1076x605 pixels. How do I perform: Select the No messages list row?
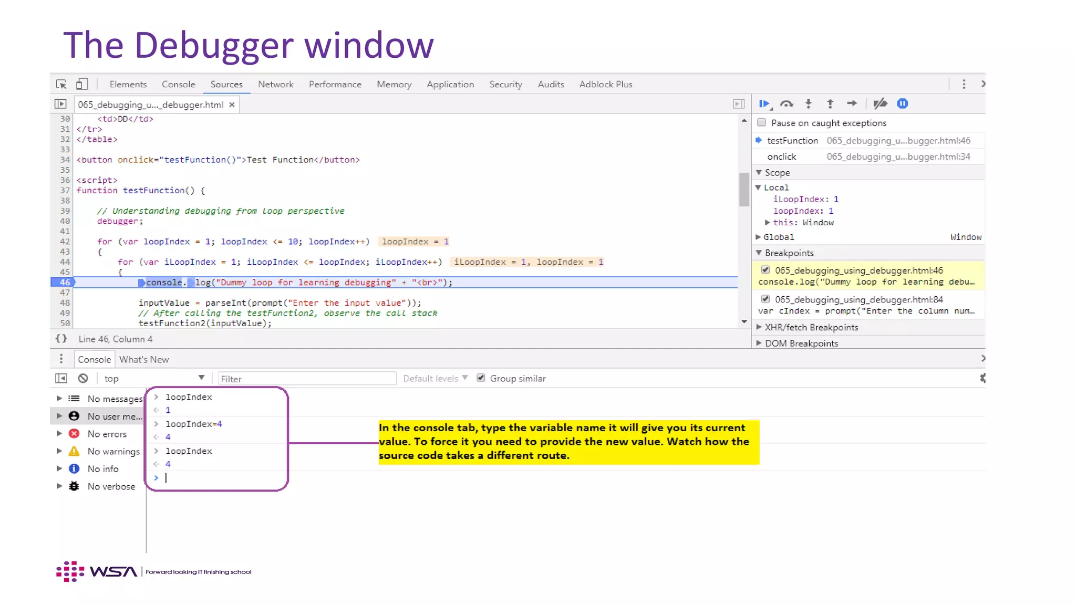click(x=98, y=399)
